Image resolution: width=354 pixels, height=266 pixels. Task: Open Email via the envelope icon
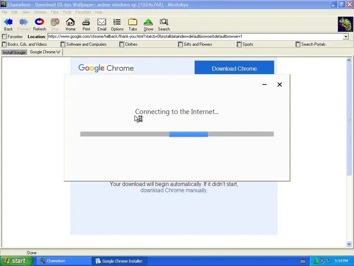102,22
